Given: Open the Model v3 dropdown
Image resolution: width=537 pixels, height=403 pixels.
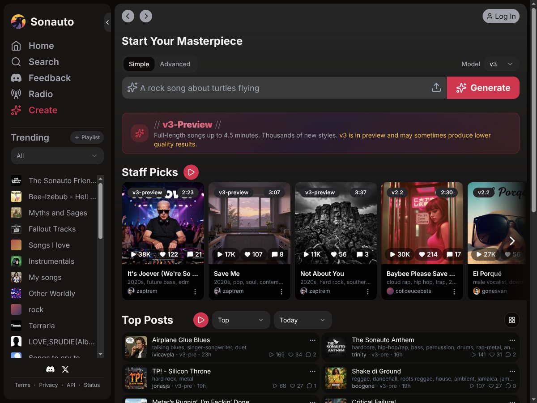Looking at the screenshot, I should 501,64.
